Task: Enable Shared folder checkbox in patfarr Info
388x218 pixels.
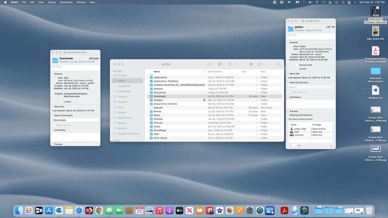Action: point(296,64)
